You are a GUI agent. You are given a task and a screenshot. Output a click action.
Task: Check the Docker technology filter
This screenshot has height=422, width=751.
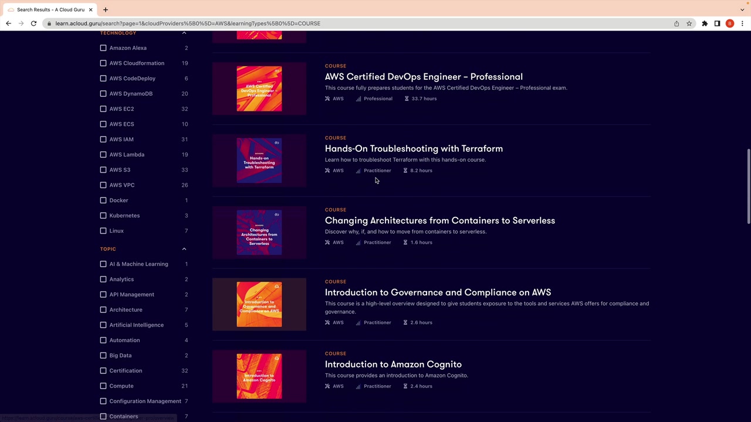pos(103,200)
